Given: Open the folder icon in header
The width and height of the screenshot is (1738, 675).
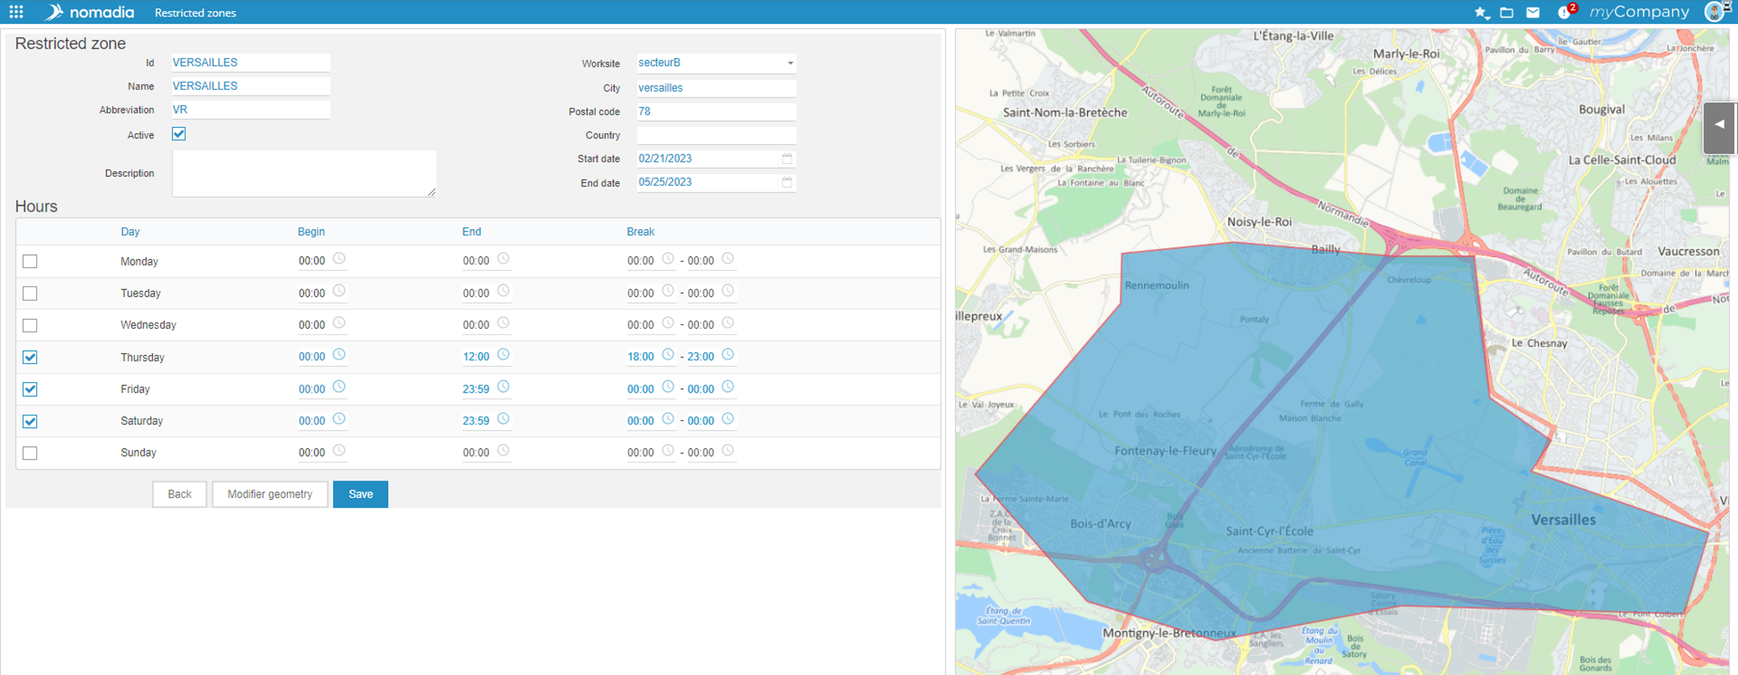Looking at the screenshot, I should click(1507, 12).
